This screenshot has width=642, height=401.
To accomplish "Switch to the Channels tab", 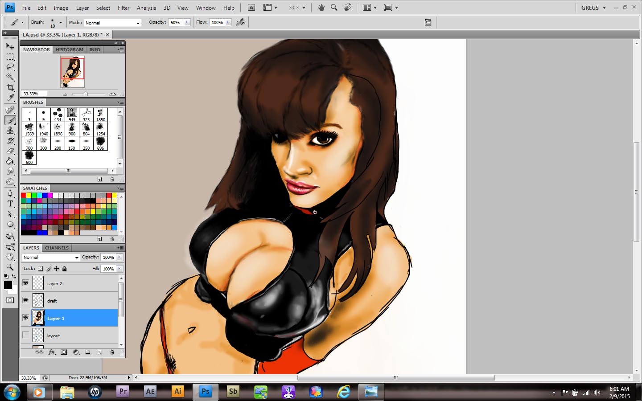I will click(x=57, y=248).
